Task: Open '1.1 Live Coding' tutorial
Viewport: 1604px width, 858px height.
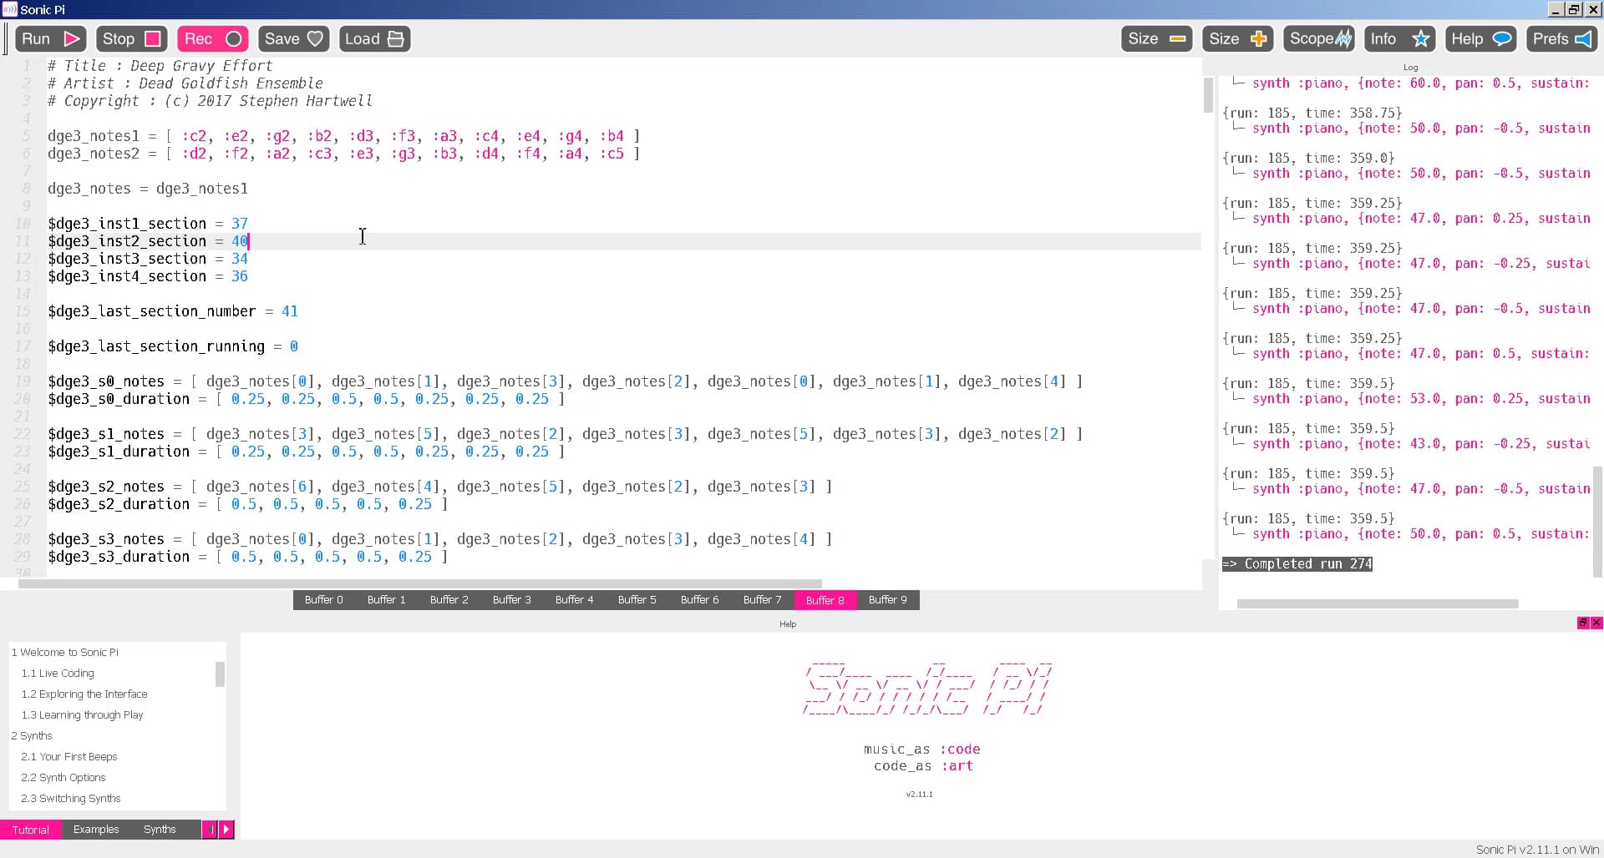Action: [x=58, y=674]
